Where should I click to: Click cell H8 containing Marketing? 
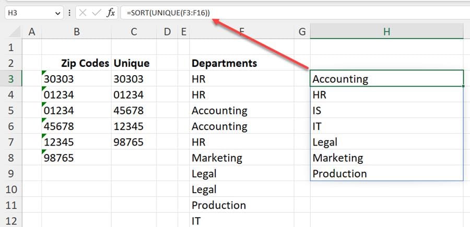(386, 158)
